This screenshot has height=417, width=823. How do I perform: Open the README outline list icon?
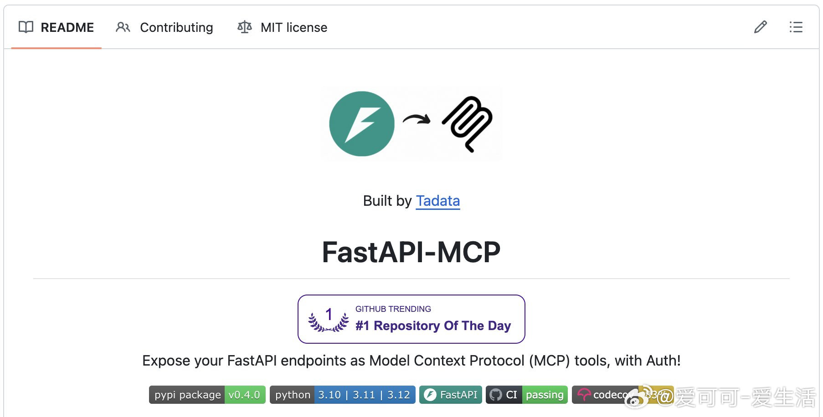(x=796, y=27)
